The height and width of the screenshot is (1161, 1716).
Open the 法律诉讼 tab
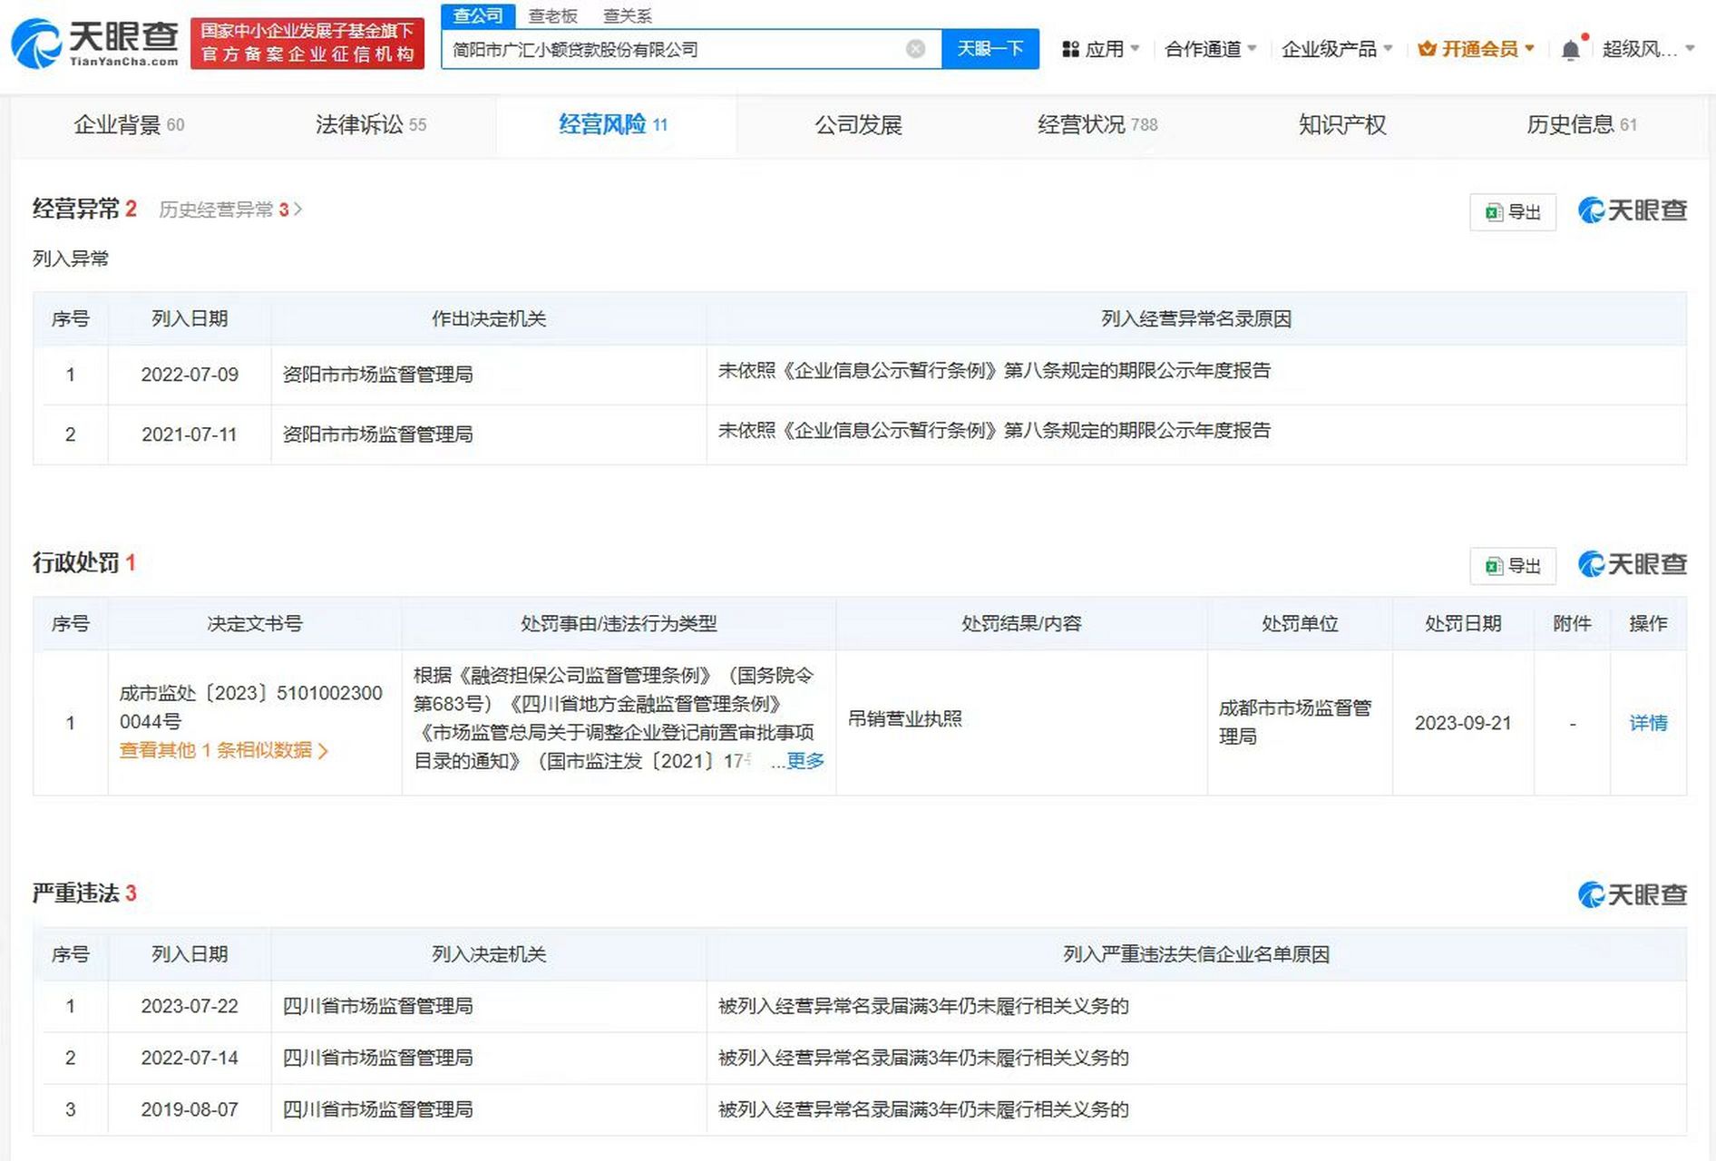(x=370, y=124)
